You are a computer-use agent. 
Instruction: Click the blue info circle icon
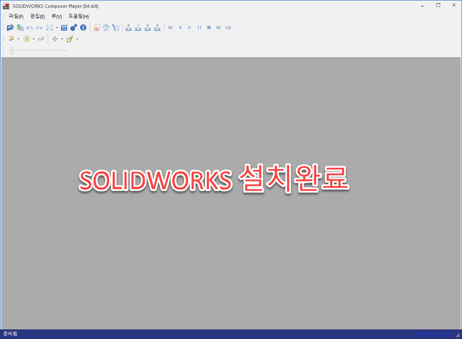click(83, 27)
